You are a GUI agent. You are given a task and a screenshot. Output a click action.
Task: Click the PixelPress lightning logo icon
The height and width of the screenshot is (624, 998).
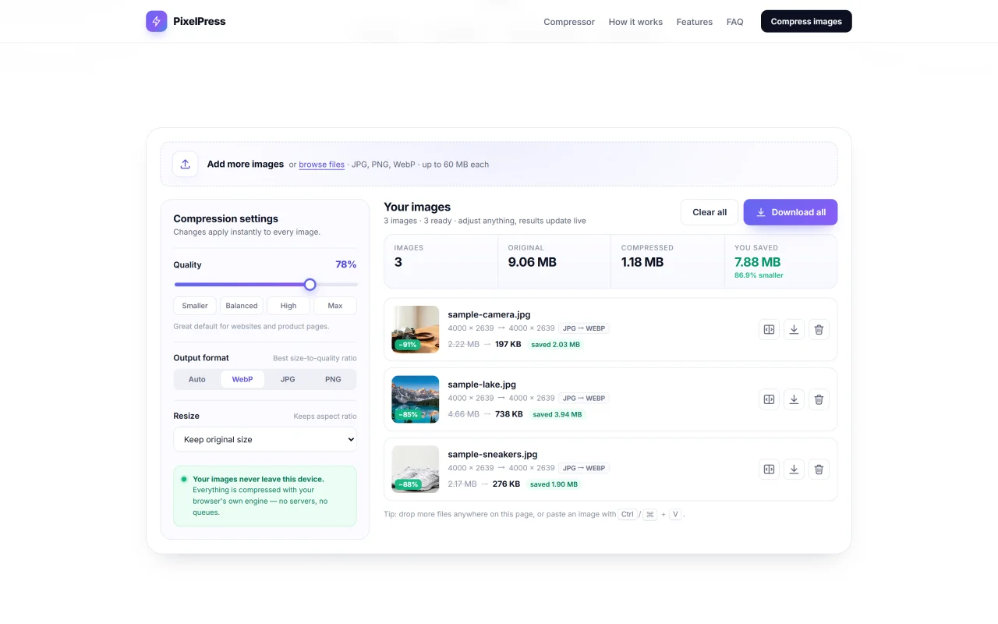(x=156, y=21)
